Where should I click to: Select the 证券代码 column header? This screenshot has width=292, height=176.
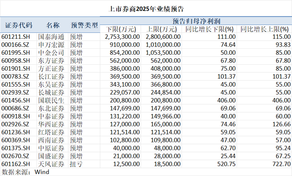pos(18,25)
